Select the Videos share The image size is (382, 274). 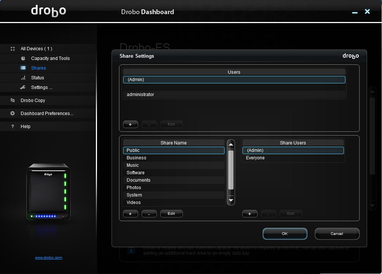coord(174,203)
